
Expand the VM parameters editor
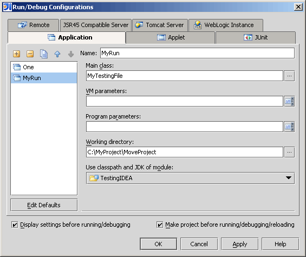pyautogui.click(x=289, y=101)
